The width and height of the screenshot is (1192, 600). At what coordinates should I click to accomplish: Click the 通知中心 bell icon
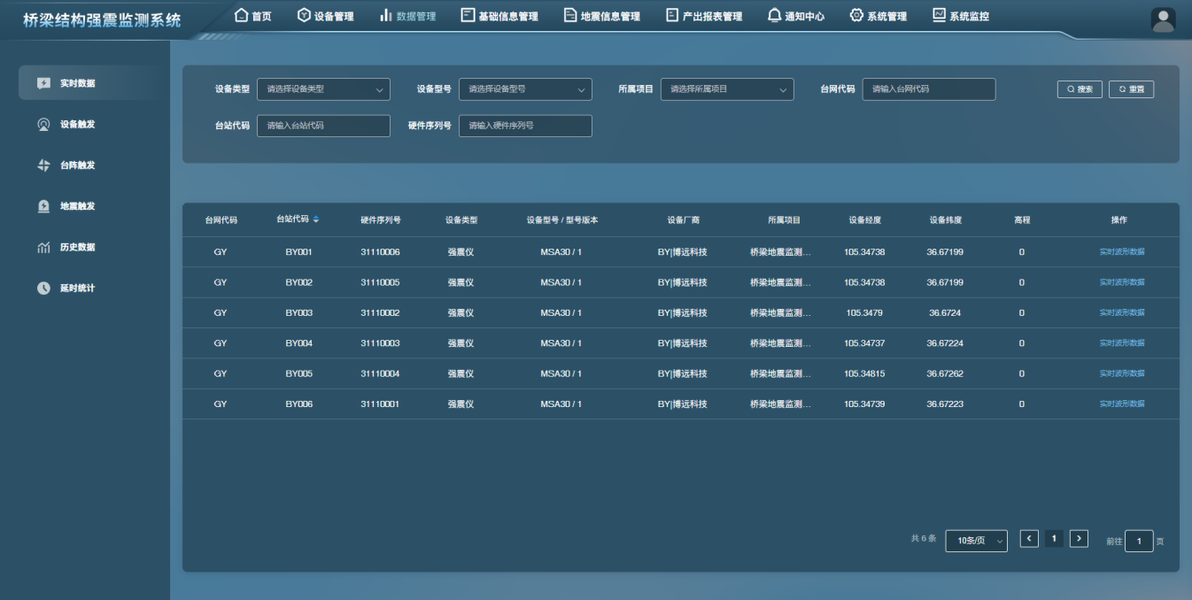774,16
